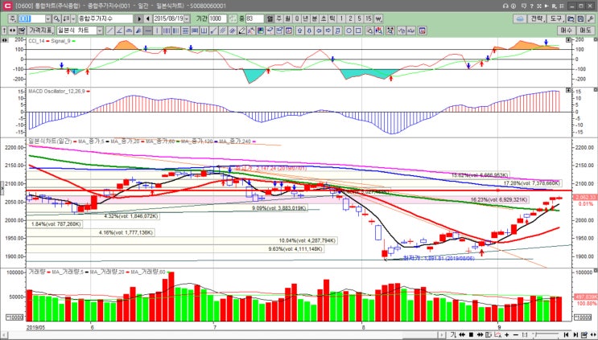The image size is (598, 340).
Task: Click the CCI_14 indicator label
Action: pos(36,41)
